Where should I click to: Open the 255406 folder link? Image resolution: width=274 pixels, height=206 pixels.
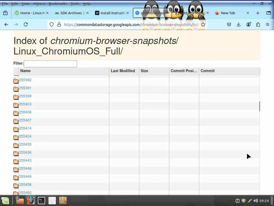point(25,112)
